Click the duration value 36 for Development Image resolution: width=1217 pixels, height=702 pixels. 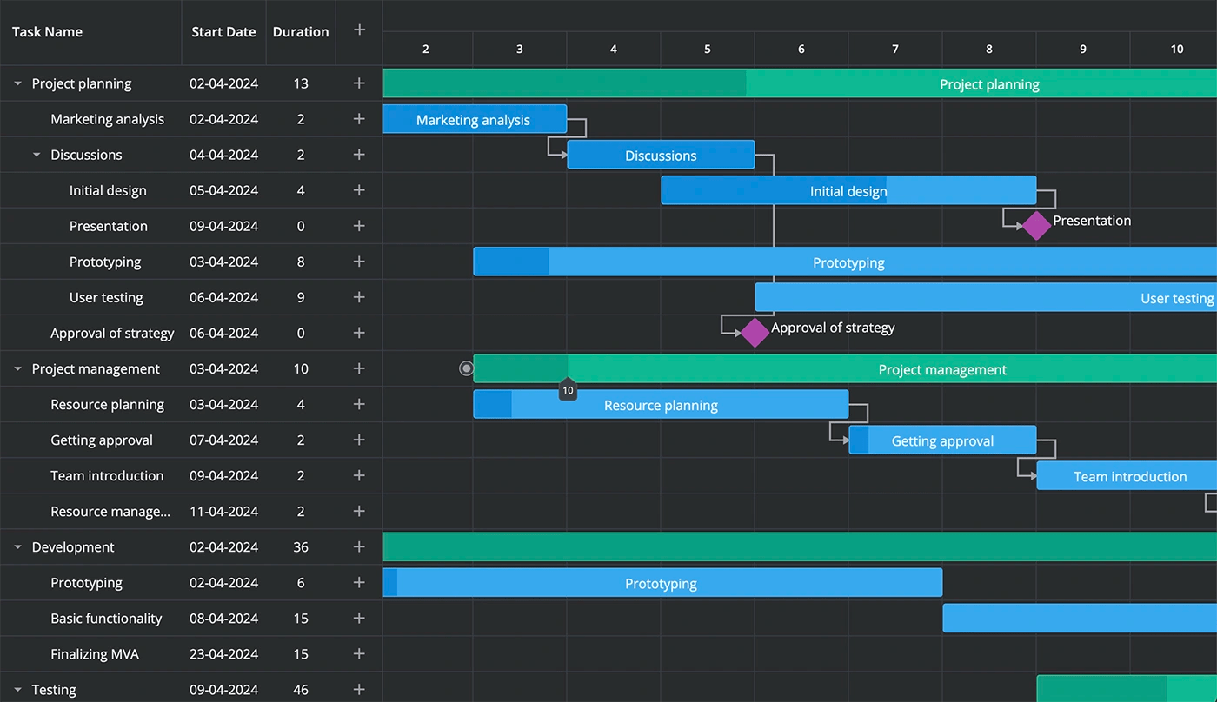tap(301, 547)
